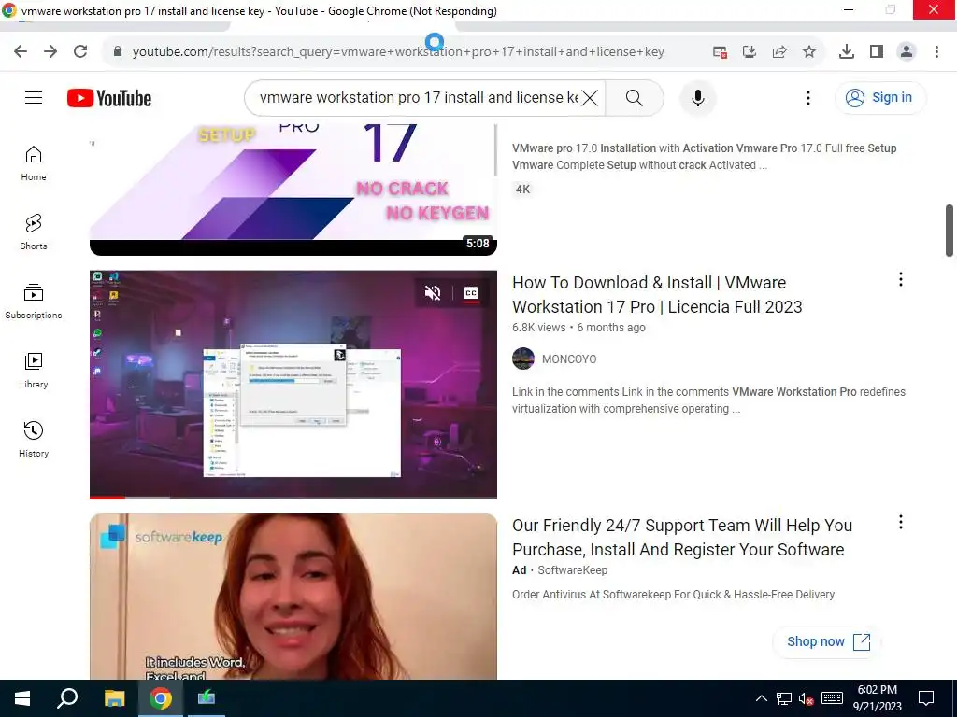Image resolution: width=957 pixels, height=717 pixels.
Task: Open History in the sidebar
Action: [x=34, y=439]
